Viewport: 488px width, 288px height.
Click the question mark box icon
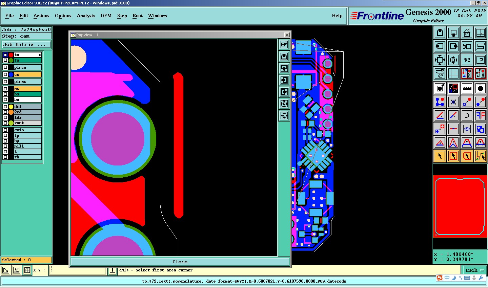click(x=481, y=60)
